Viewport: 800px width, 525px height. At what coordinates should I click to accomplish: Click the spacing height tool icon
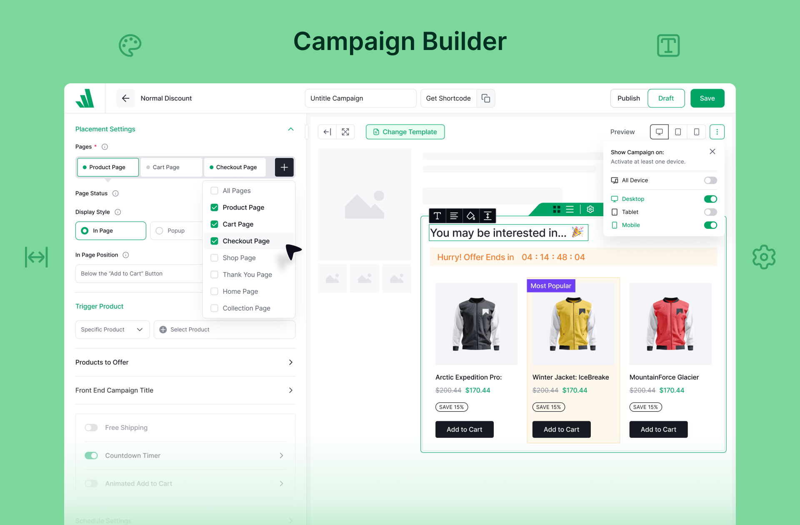click(x=487, y=216)
